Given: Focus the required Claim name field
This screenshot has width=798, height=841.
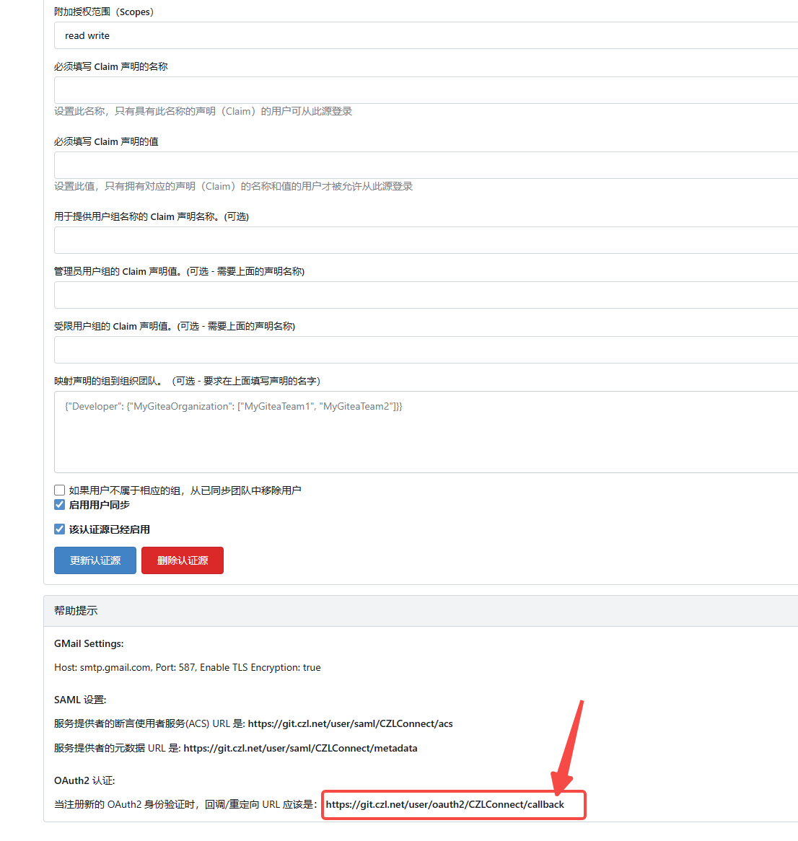Looking at the screenshot, I should point(426,90).
